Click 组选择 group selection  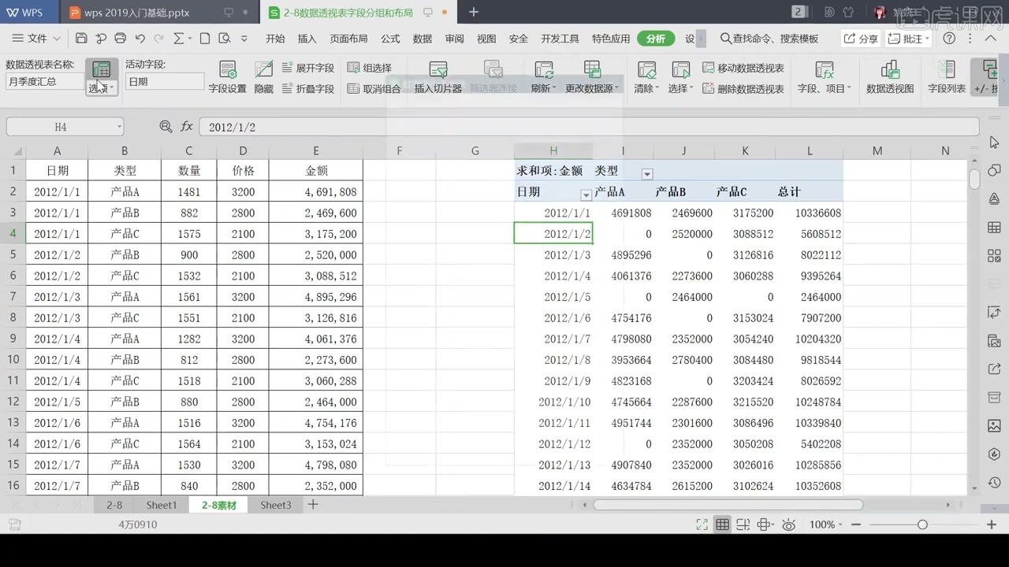click(x=370, y=69)
